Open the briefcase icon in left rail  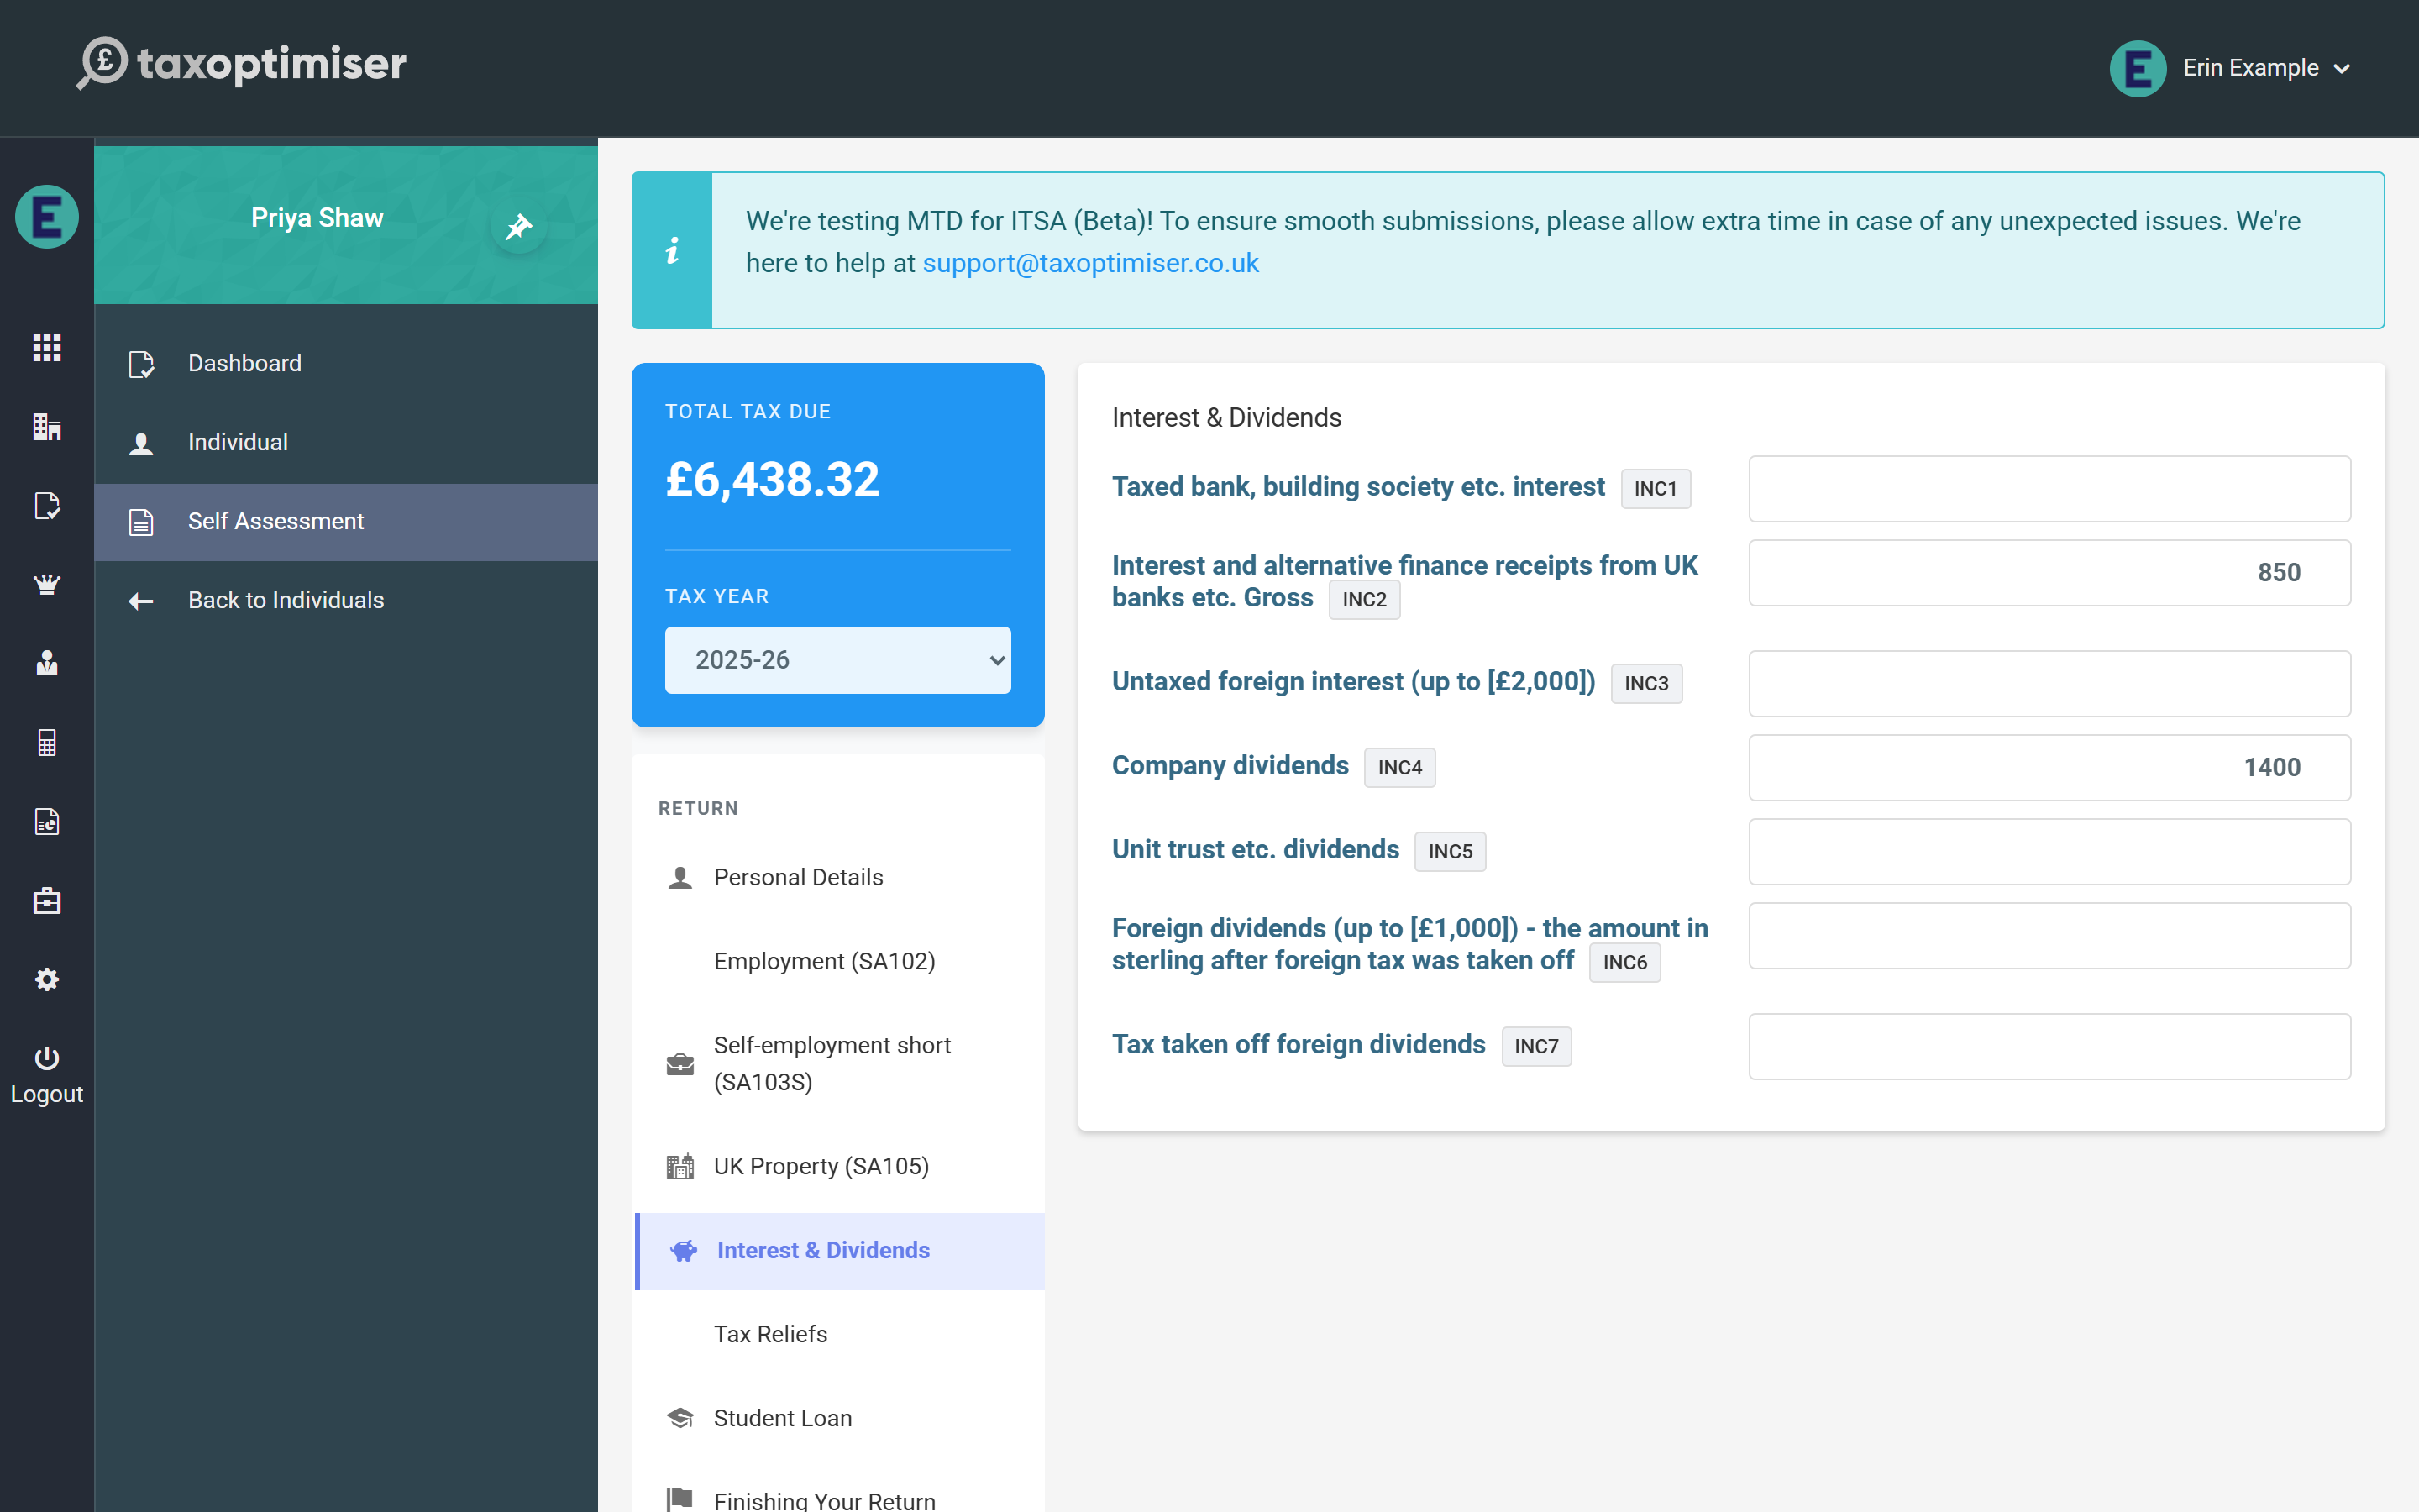tap(47, 900)
